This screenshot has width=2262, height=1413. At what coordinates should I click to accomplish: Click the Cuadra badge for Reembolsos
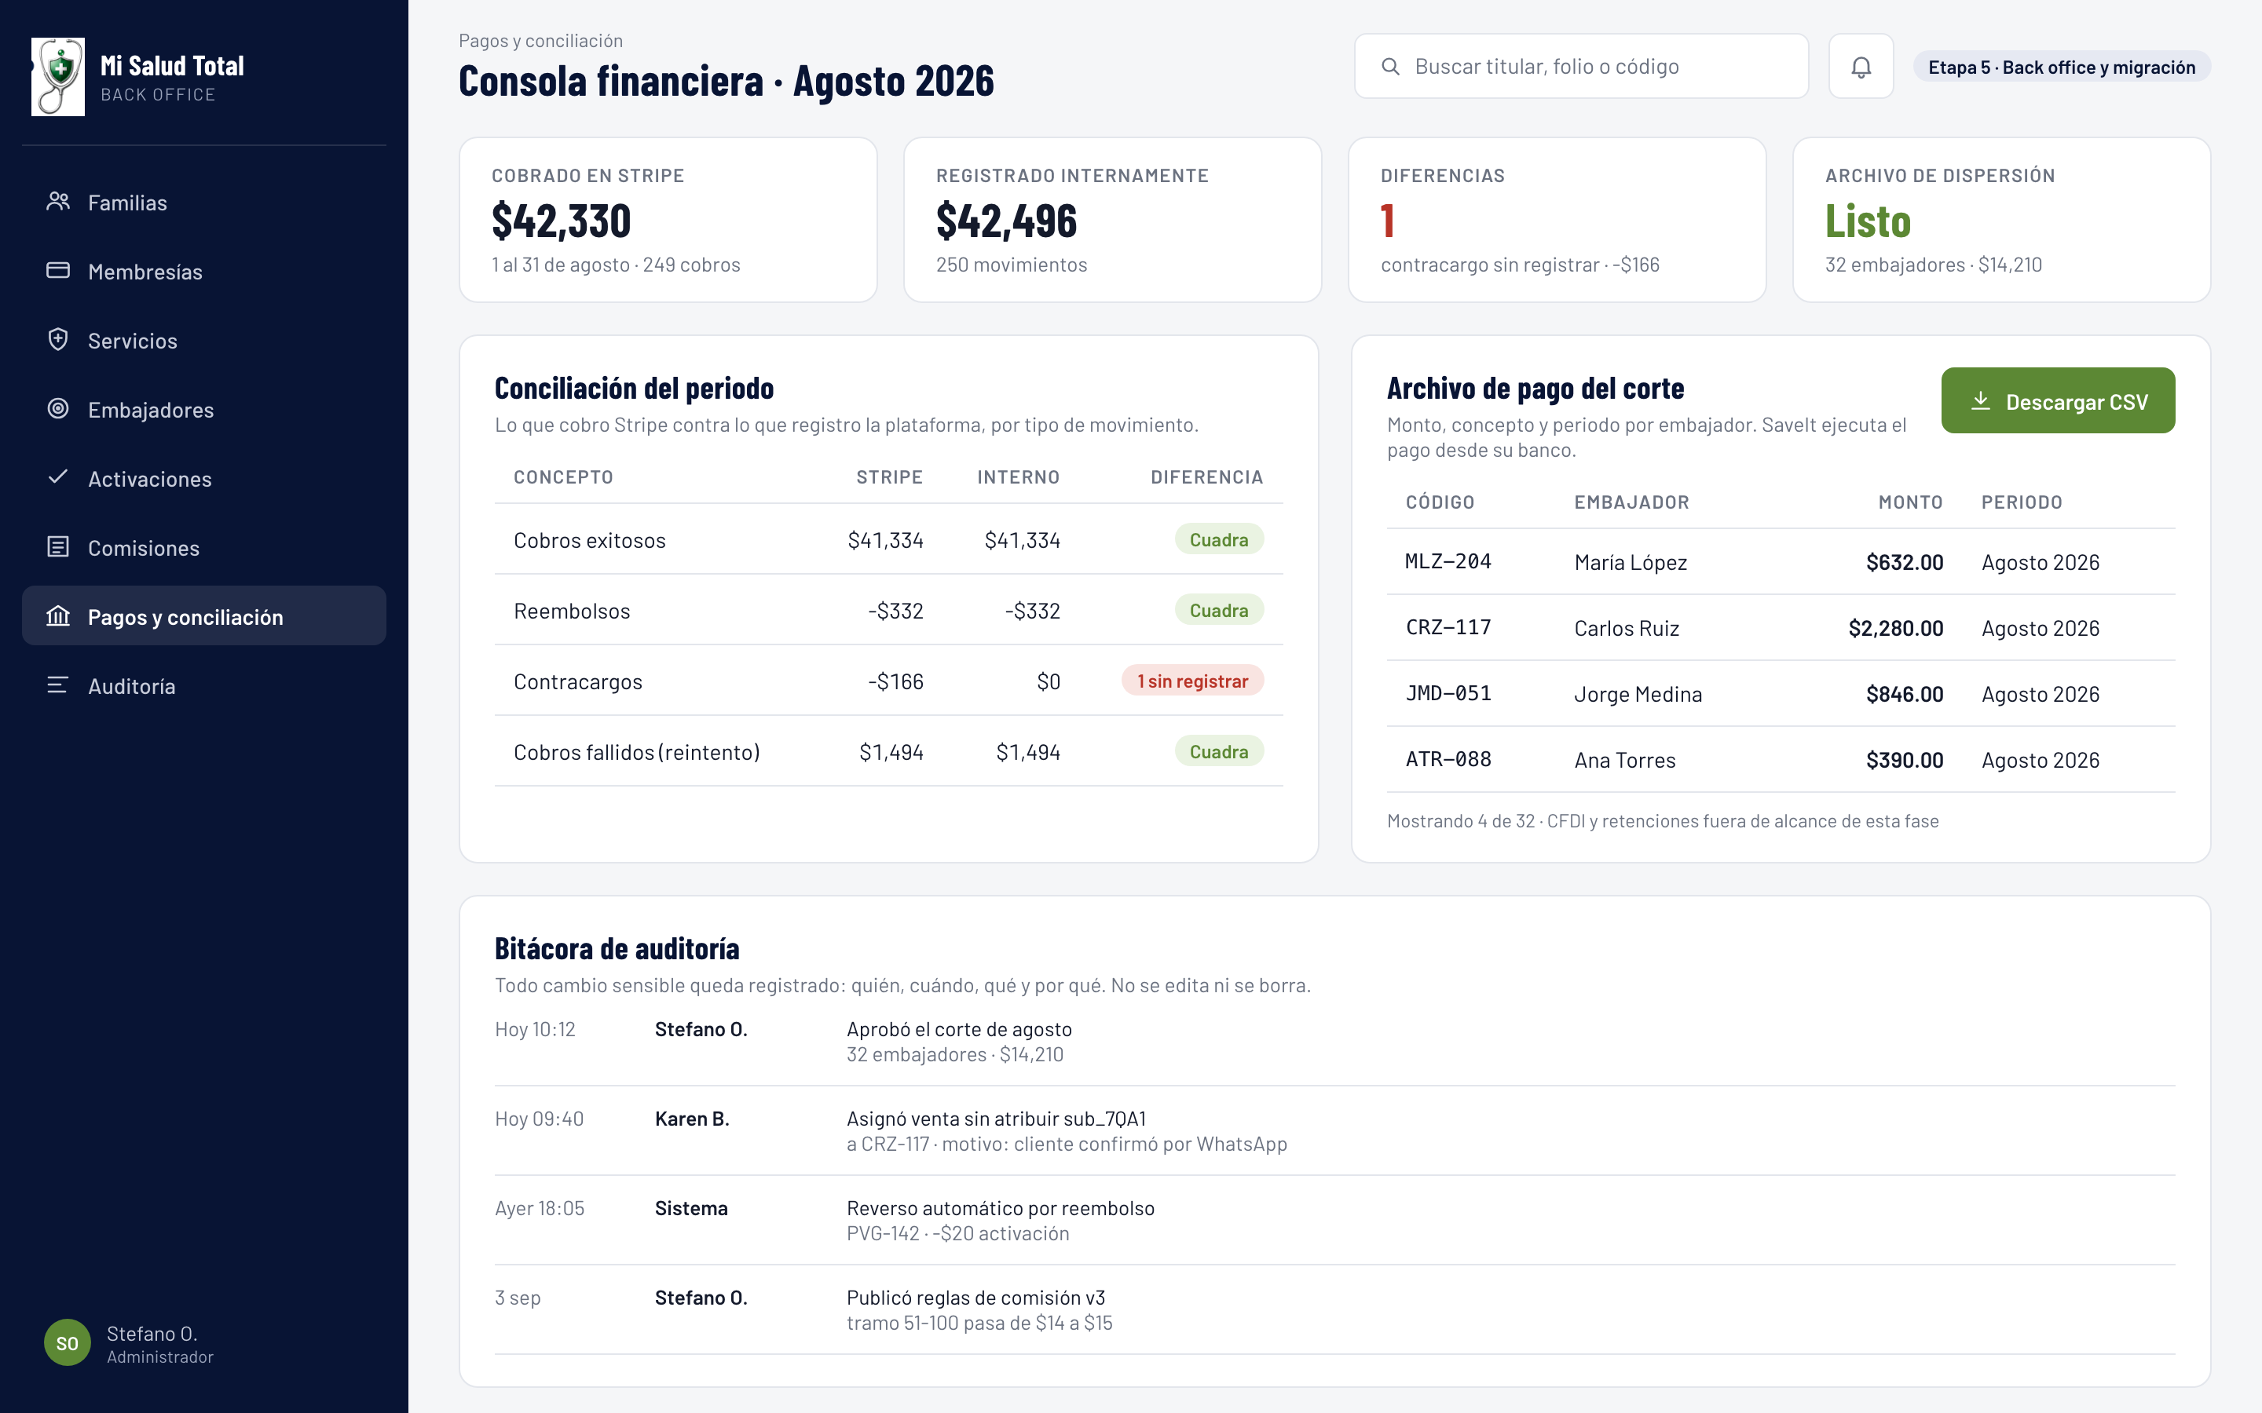click(x=1219, y=610)
